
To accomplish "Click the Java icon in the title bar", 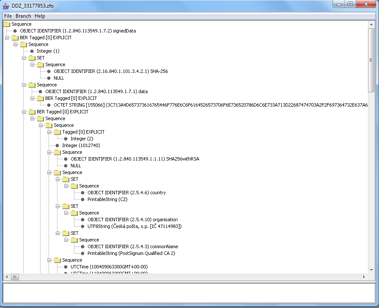I will [6, 5].
